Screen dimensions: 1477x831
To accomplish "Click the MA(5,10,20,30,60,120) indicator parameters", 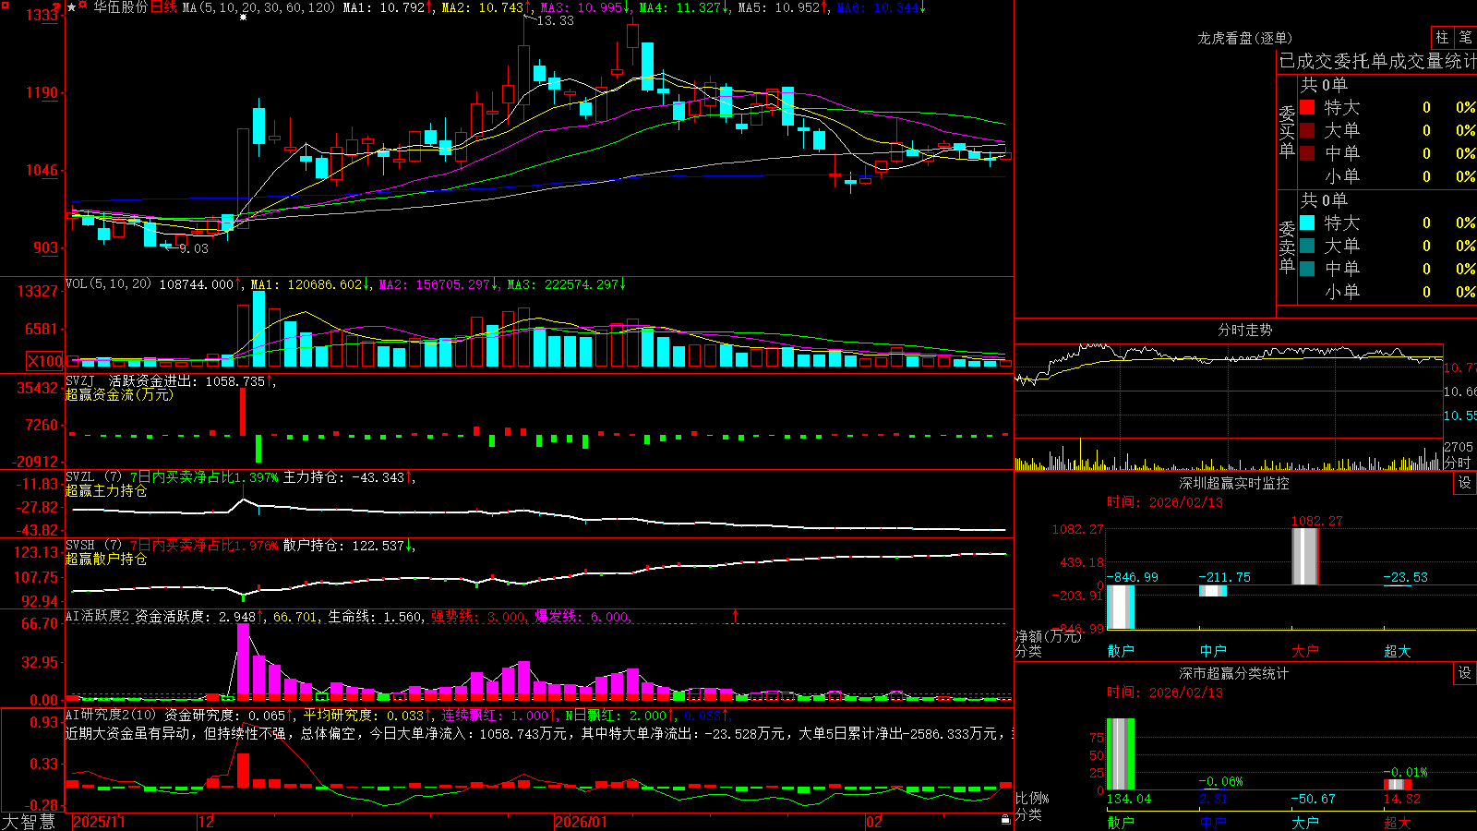I will click(x=258, y=7).
